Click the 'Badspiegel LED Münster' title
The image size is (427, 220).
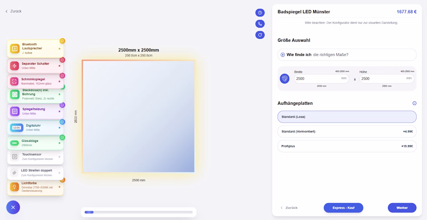click(x=304, y=12)
